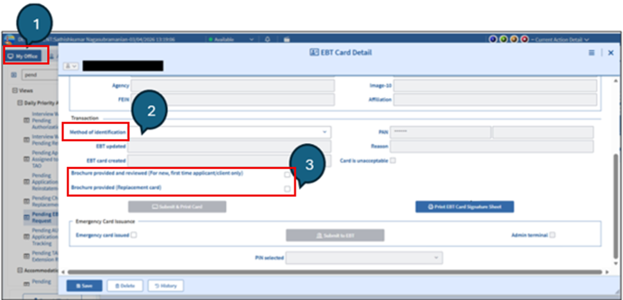623x300 pixels.
Task: Collapse the Views tree node
Action: click(15, 91)
